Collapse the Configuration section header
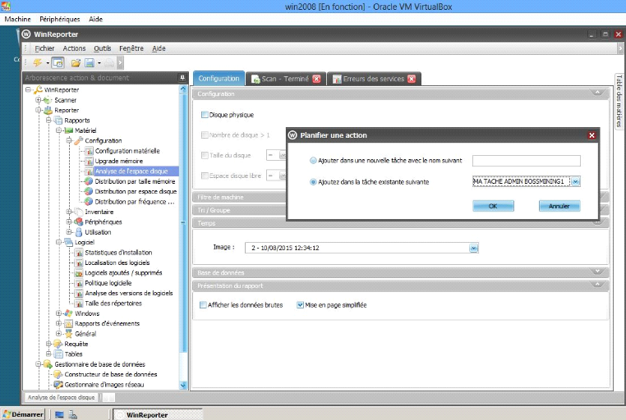Screen dimensions: 626x420 597,94
